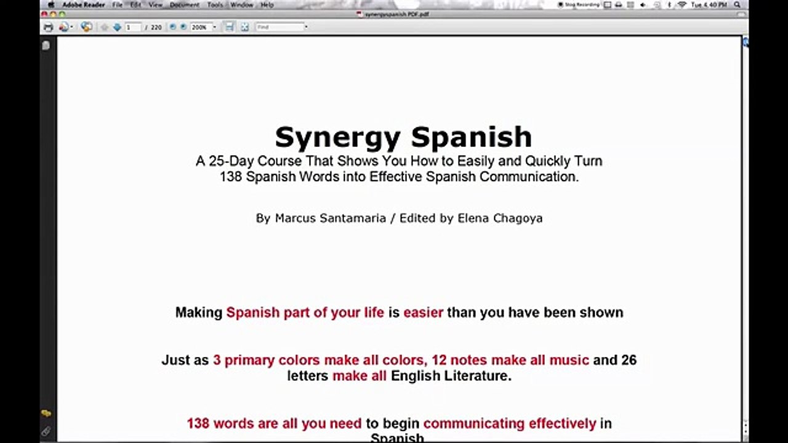Open the Edit menu
This screenshot has width=788, height=443.
[135, 5]
